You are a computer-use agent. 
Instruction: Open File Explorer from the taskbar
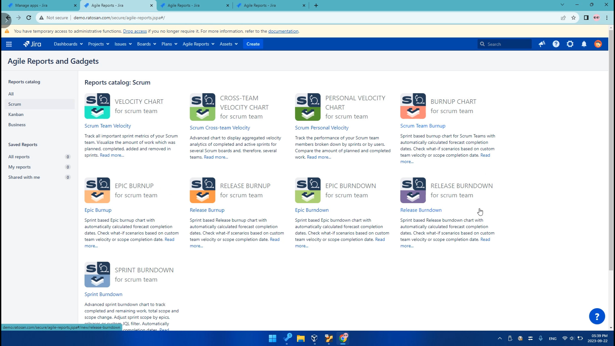[300, 338]
